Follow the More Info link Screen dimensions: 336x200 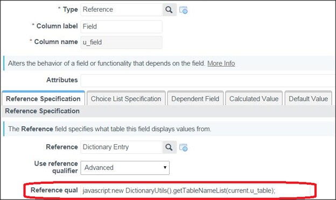(221, 63)
